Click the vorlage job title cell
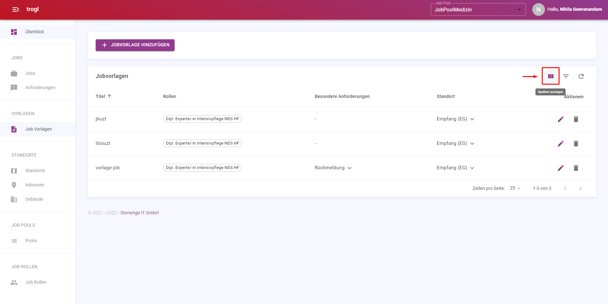The width and height of the screenshot is (608, 304). click(108, 168)
